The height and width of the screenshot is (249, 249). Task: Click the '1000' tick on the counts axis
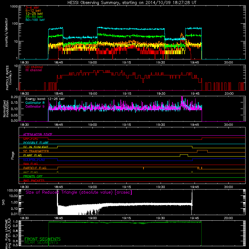14,7
